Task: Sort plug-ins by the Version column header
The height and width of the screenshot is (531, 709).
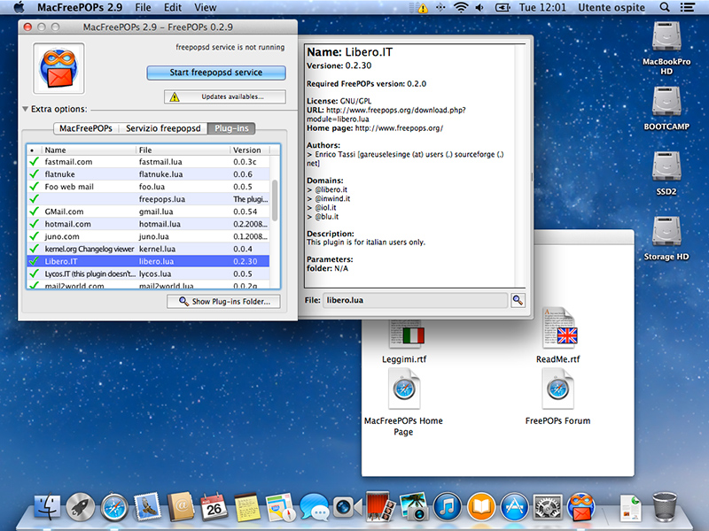Action: point(250,150)
